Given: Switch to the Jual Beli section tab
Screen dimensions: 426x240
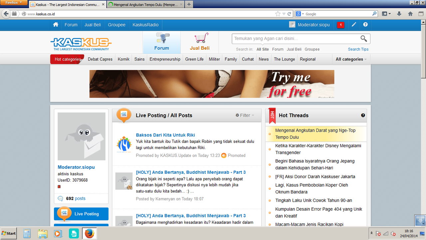Looking at the screenshot, I should pos(200,42).
